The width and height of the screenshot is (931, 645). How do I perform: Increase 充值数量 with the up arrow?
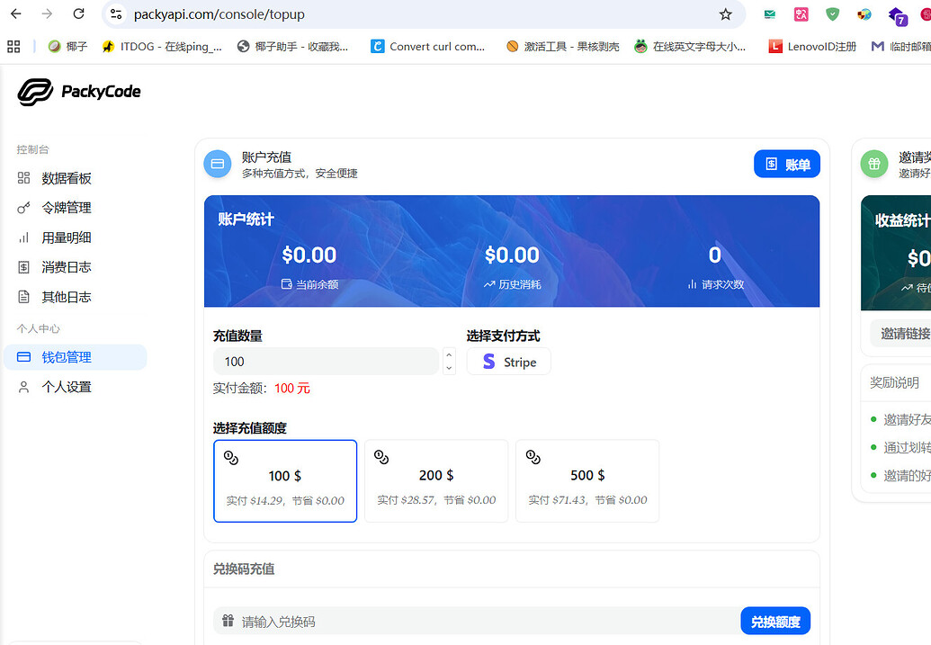click(x=450, y=354)
